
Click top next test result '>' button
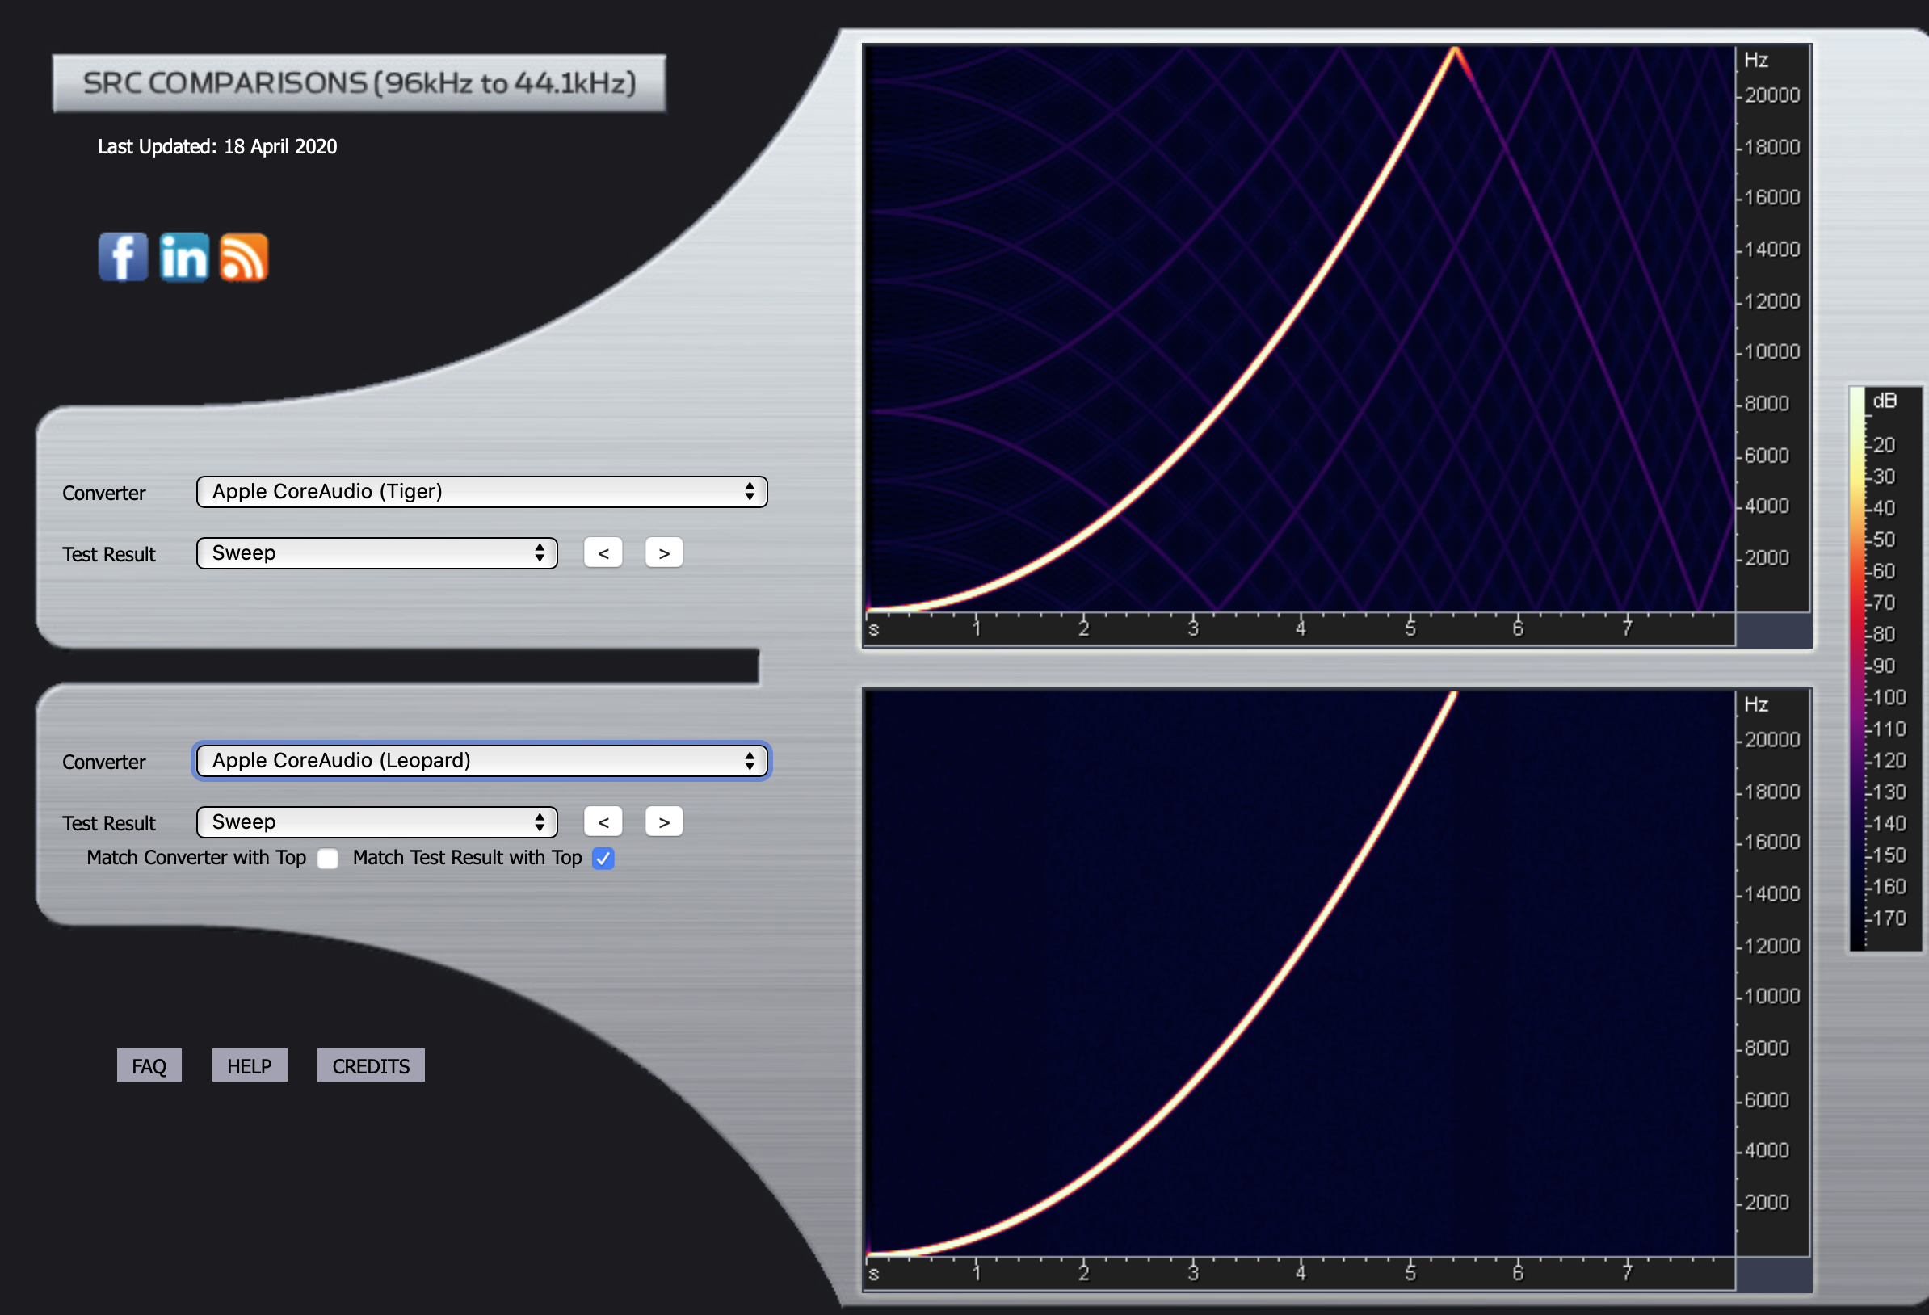664,552
